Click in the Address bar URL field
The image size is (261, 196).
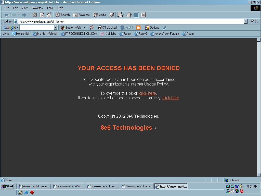tap(129, 21)
